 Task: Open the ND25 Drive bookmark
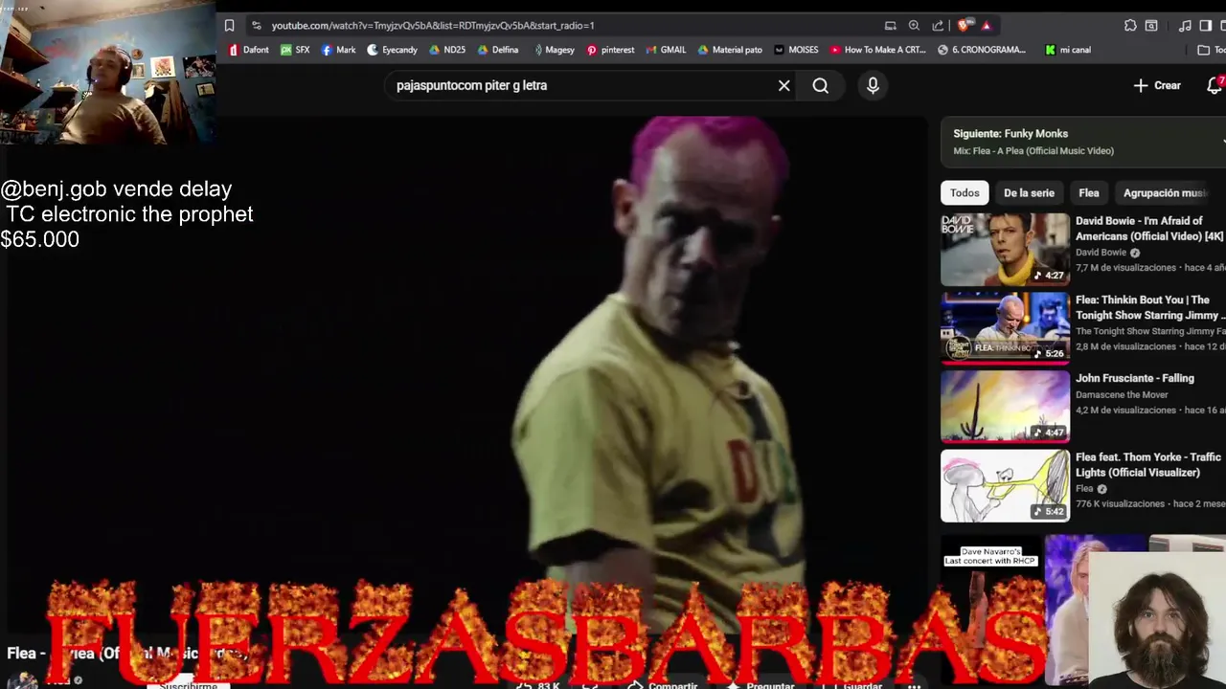(447, 50)
